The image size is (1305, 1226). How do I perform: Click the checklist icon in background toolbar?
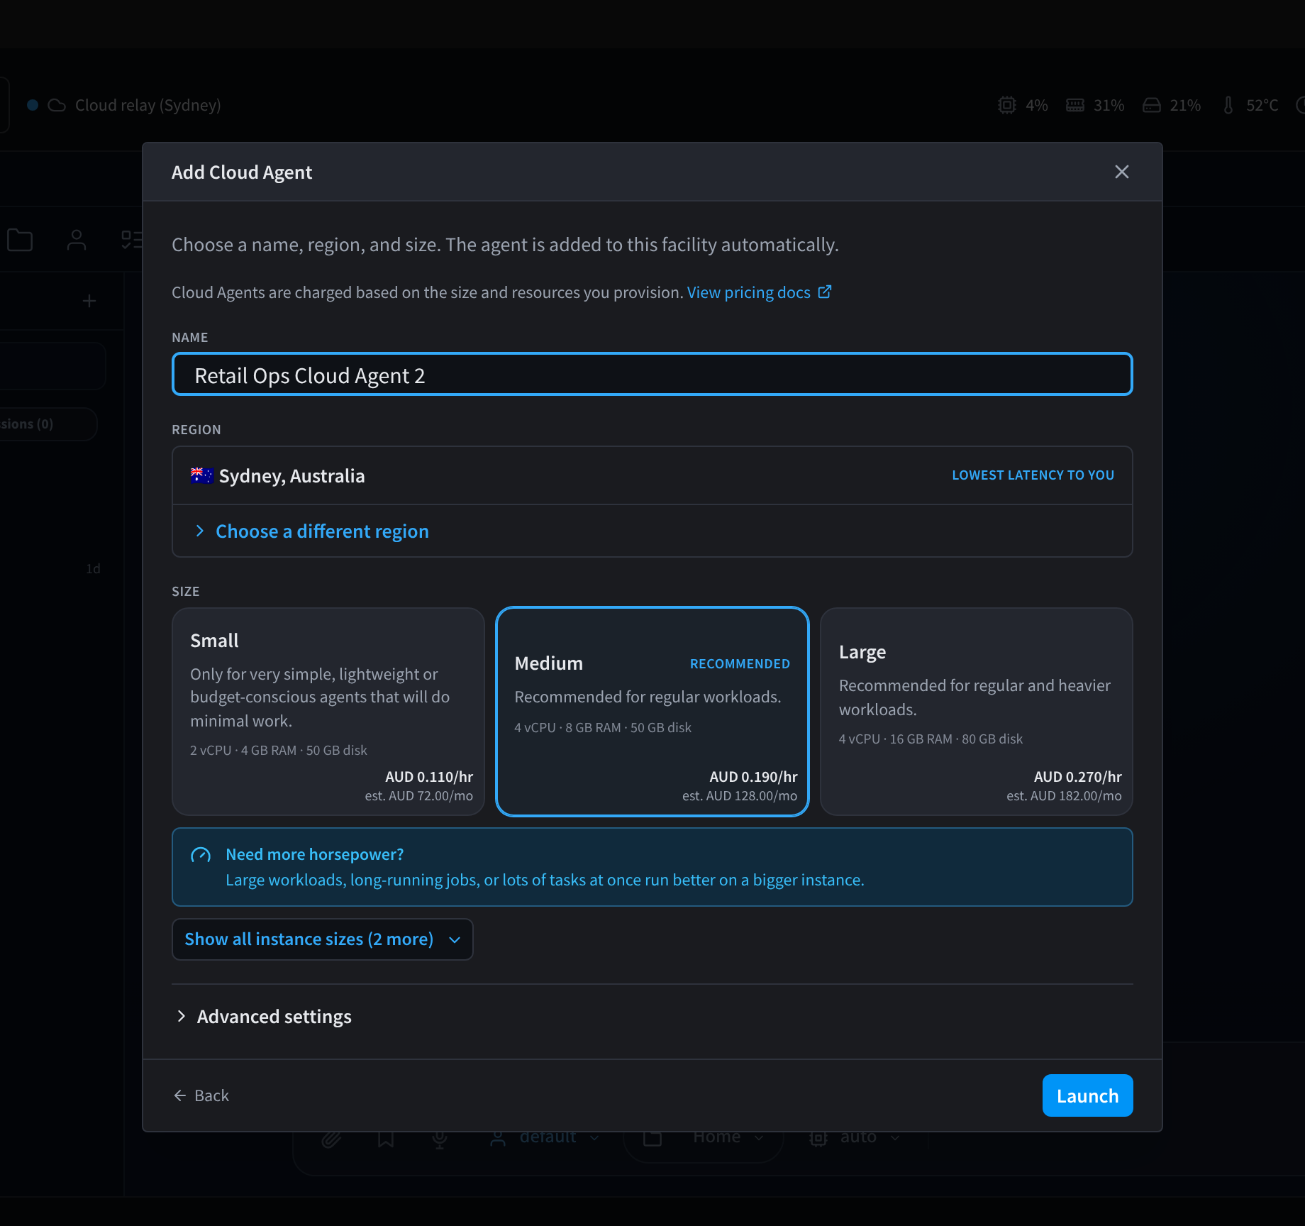coord(132,240)
